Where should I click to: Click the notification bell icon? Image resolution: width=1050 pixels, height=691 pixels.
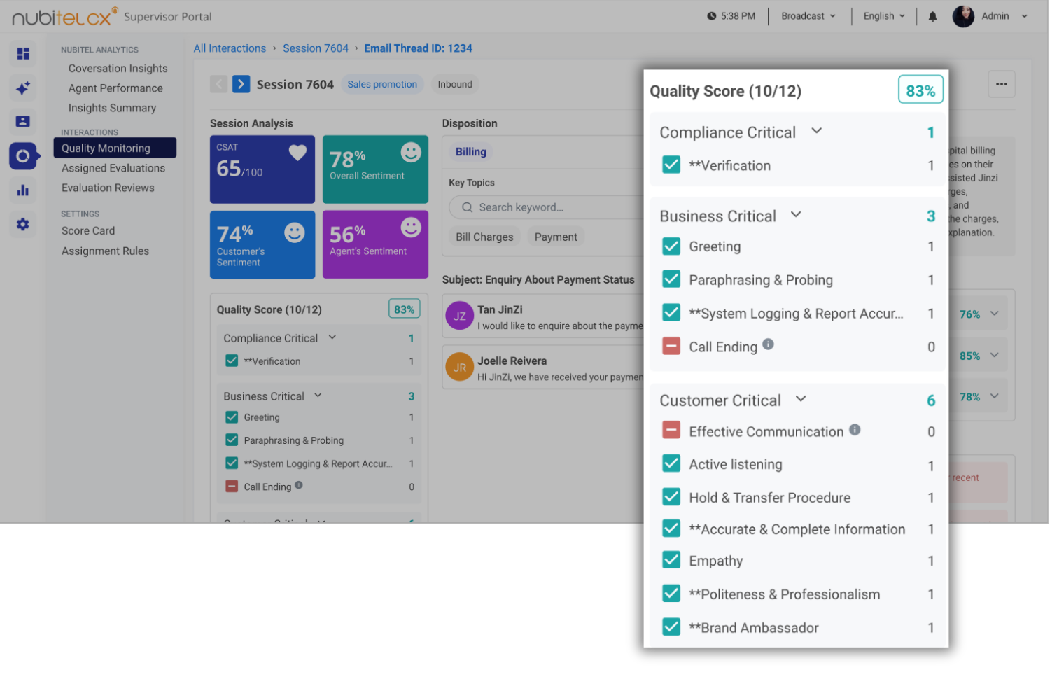[x=932, y=16]
